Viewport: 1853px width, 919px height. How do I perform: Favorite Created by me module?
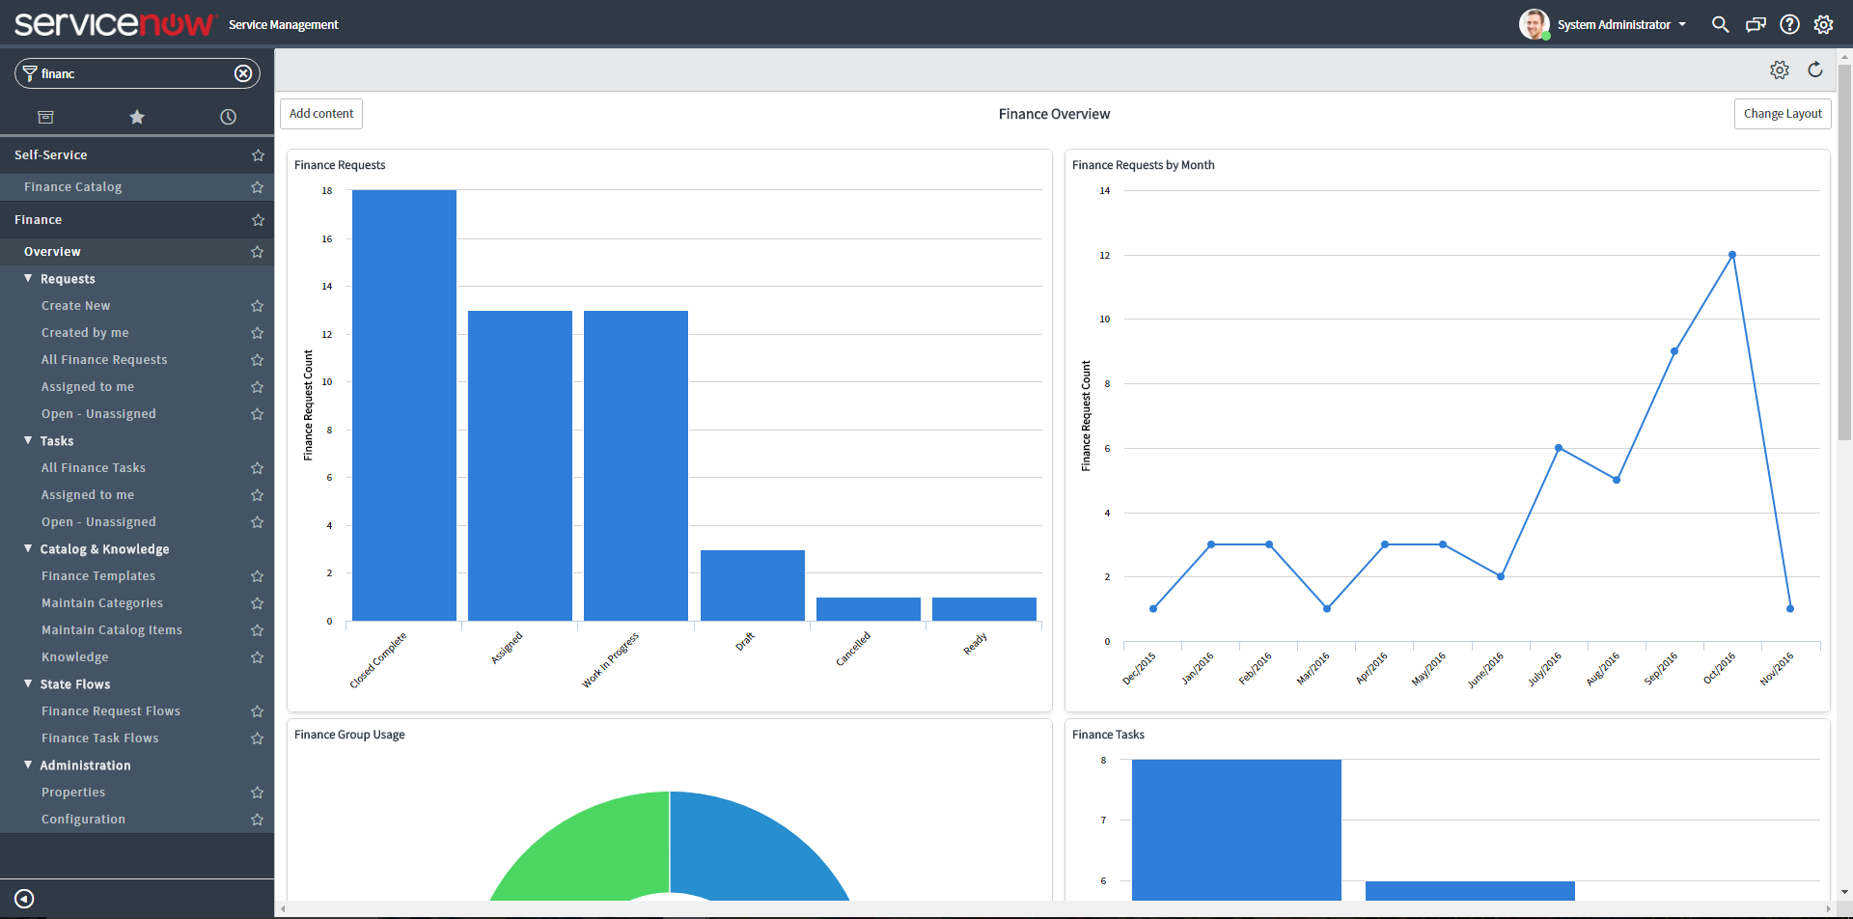pyautogui.click(x=257, y=333)
